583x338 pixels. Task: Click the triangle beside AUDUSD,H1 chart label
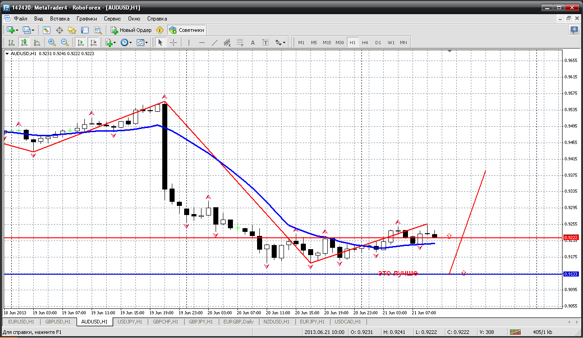click(7, 53)
